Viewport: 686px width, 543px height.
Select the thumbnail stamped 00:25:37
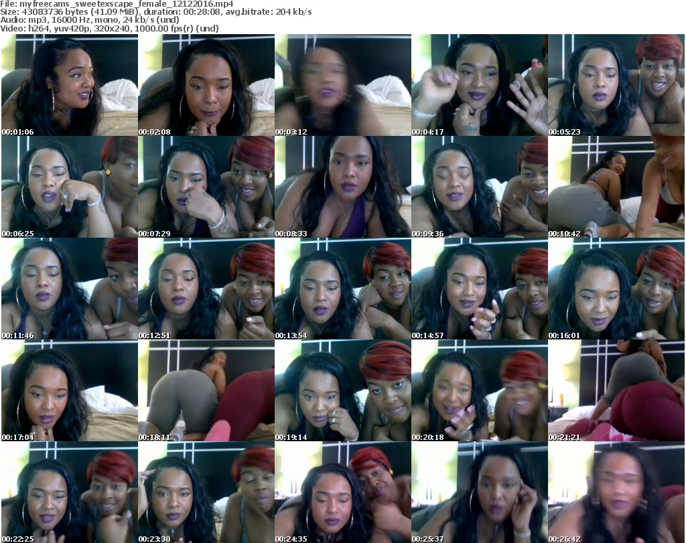480,493
